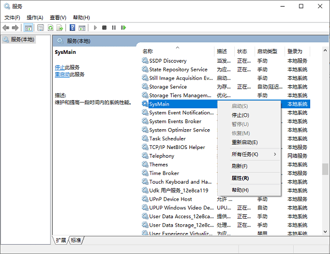Select 属性(R) from the context menu
330x254 pixels.
240,178
